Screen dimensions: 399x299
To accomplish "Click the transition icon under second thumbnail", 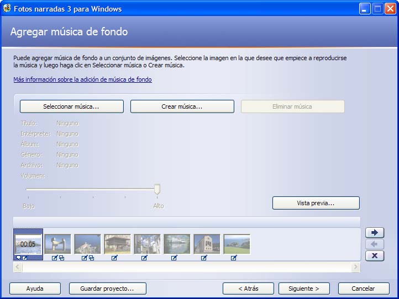I will click(x=61, y=258).
